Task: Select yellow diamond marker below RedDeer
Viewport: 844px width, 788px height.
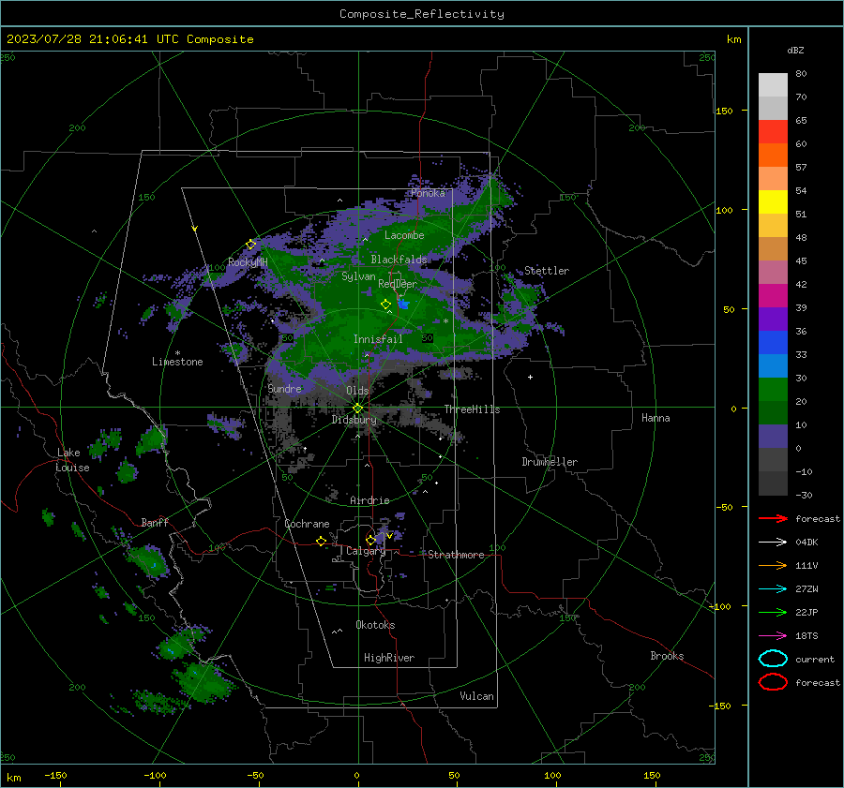Action: click(x=386, y=305)
